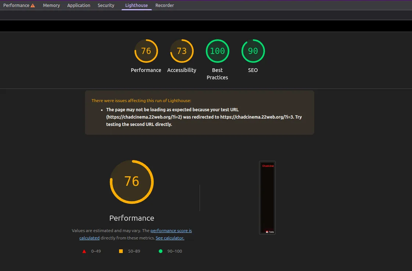Click the final page screenshot thumbnail
The width and height of the screenshot is (412, 271).
267,198
